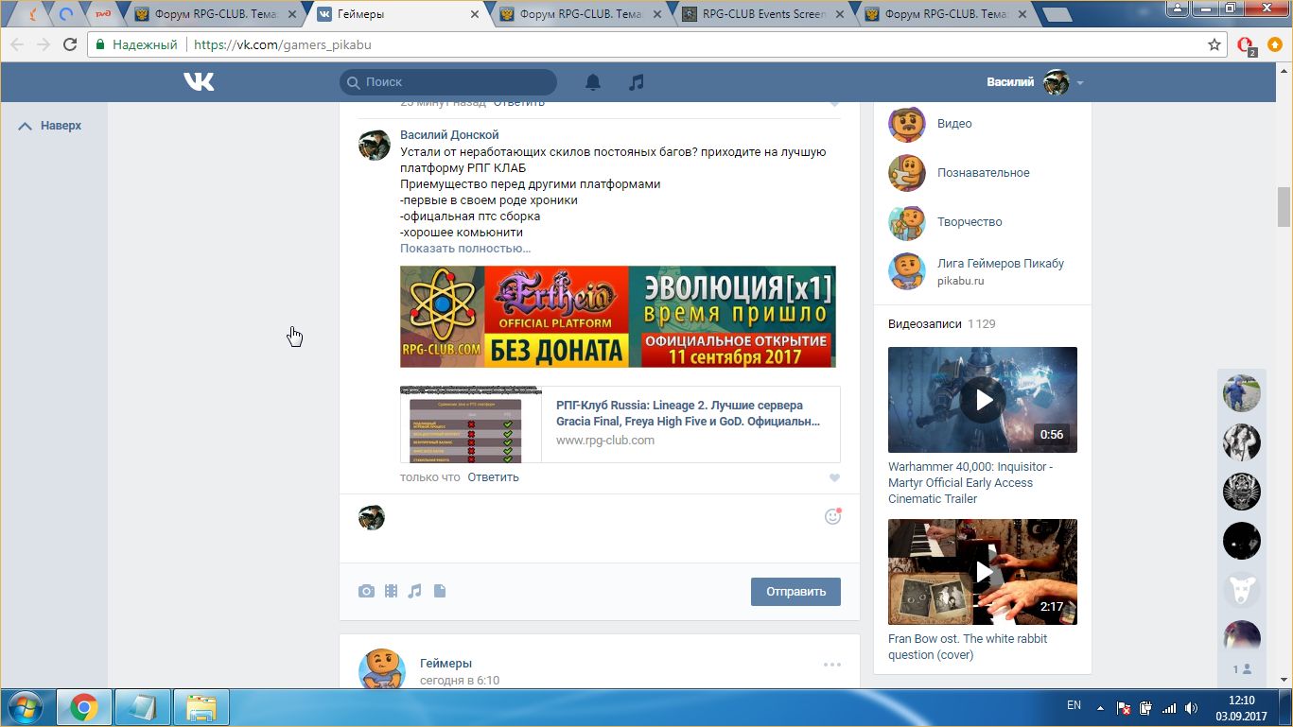Viewport: 1293px width, 727px height.
Task: Open the Windows Start menu
Action: [26, 707]
